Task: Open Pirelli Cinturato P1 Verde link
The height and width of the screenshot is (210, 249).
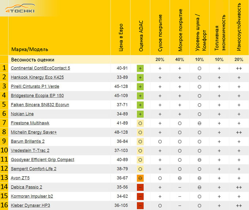Action: [35, 86]
